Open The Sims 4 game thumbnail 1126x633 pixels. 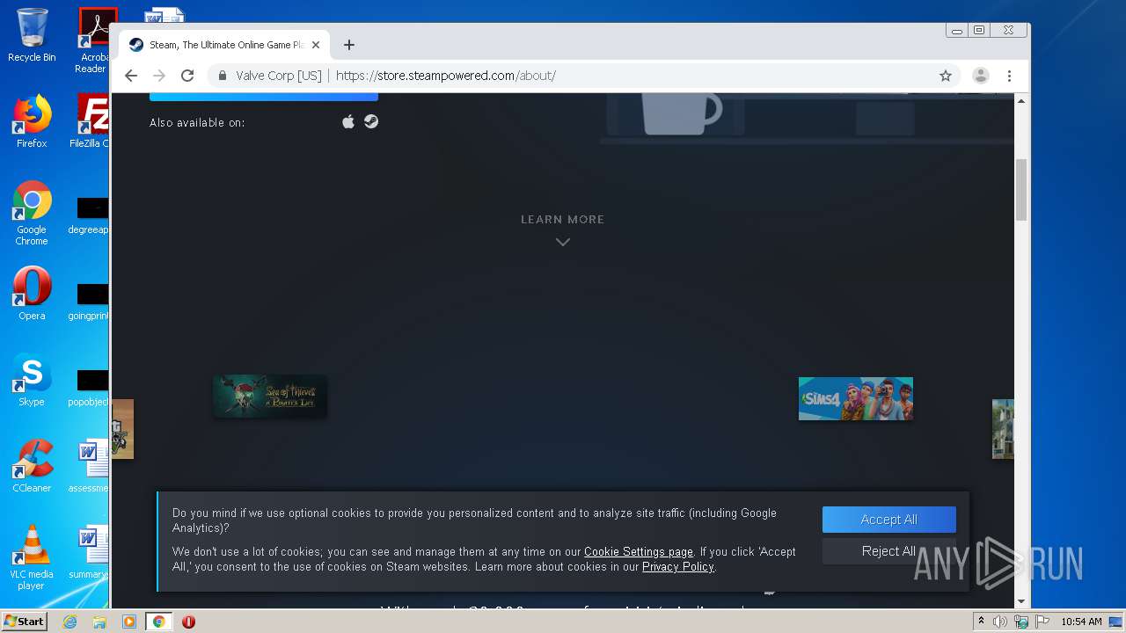click(x=856, y=398)
